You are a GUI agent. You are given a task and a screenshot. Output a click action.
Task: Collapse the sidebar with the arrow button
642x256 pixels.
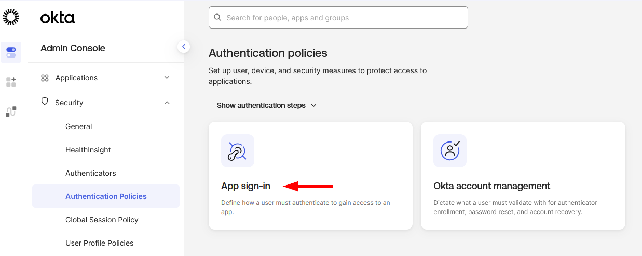tap(183, 47)
